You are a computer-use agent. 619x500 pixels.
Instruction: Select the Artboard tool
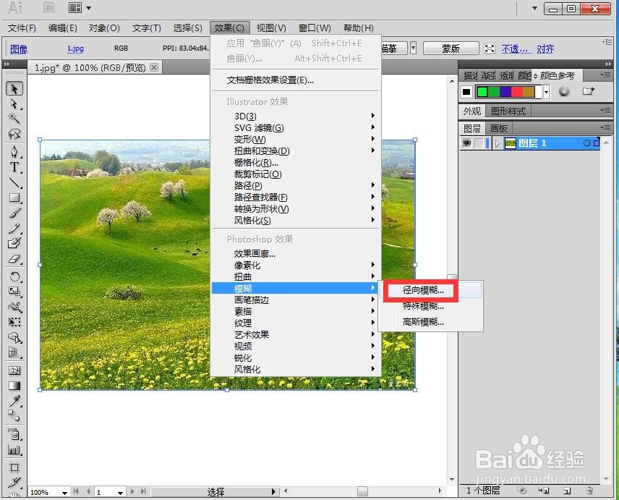click(x=14, y=467)
